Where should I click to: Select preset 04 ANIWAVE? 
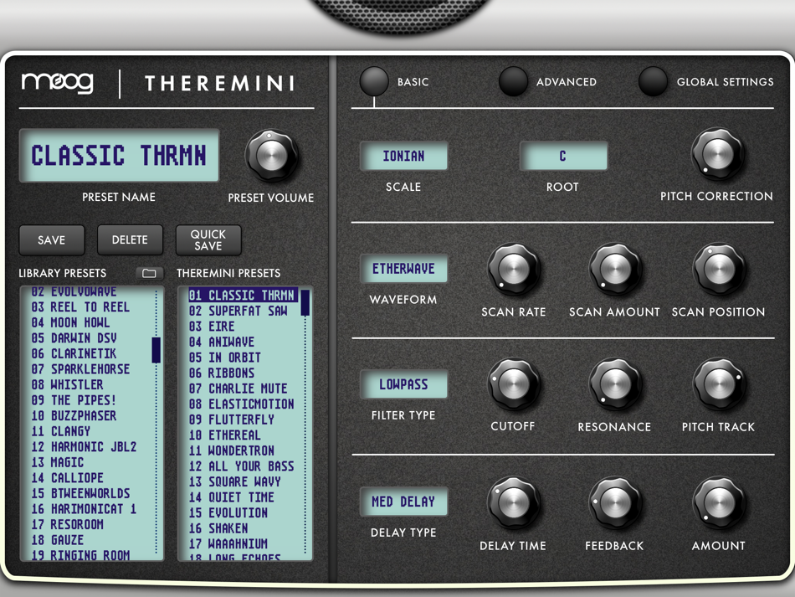tap(222, 342)
